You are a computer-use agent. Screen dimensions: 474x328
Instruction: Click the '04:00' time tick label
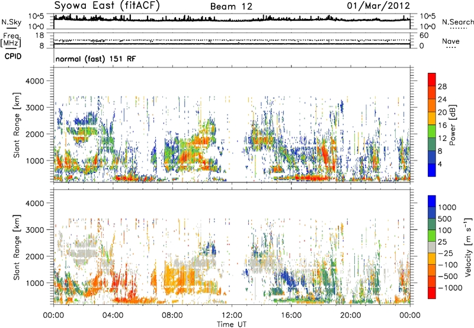113,316
